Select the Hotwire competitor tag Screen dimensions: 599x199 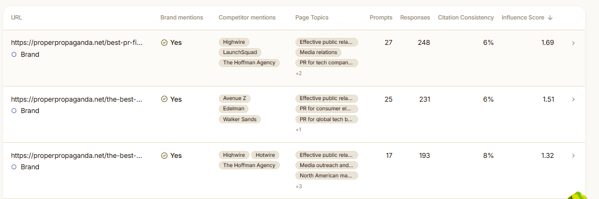point(265,155)
